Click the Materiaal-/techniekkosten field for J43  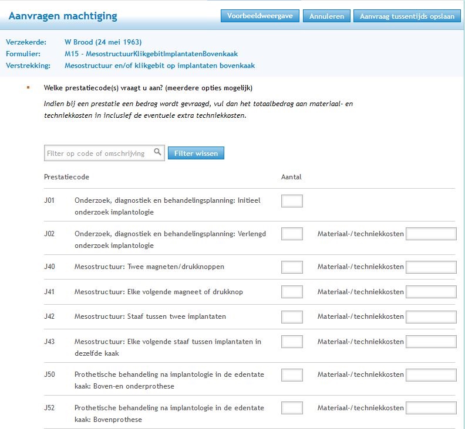coord(431,342)
